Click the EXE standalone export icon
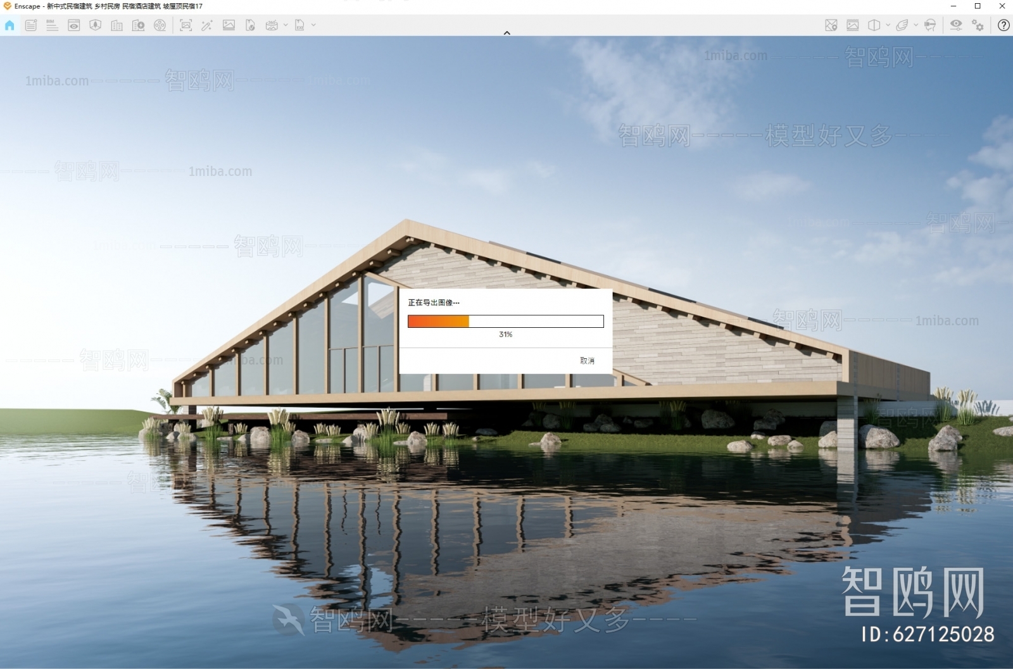Screen dimensions: 1013x669 300,25
